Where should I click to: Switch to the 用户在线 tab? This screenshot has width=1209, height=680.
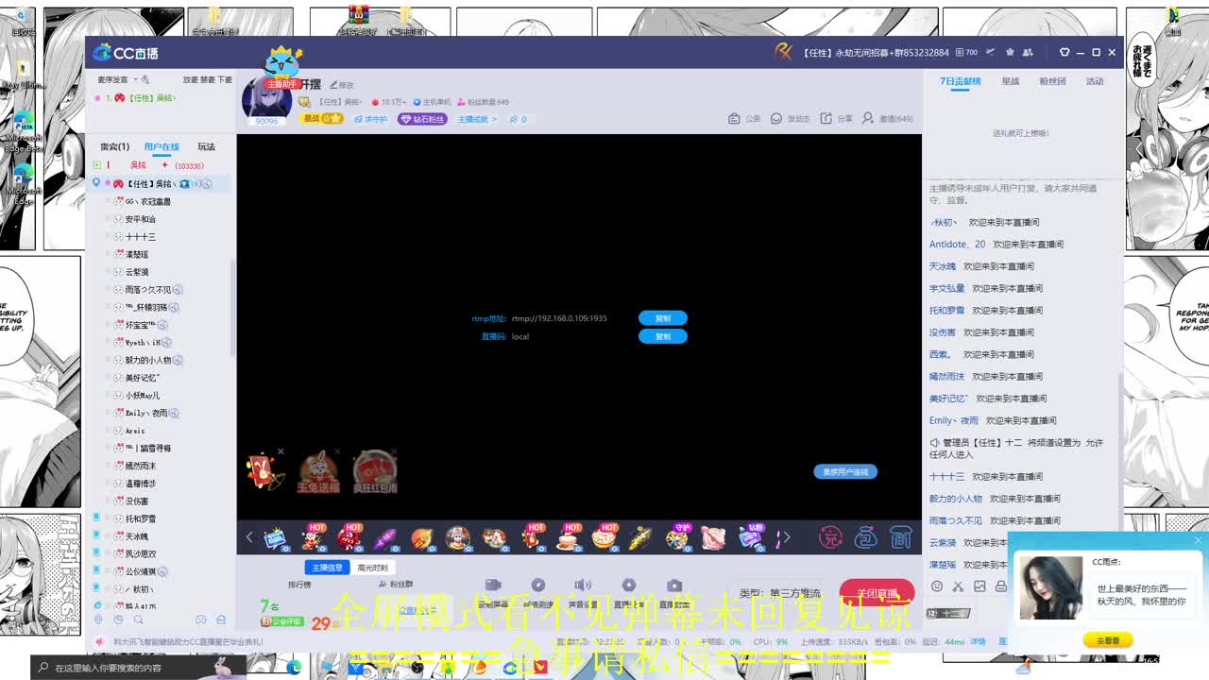(x=162, y=147)
